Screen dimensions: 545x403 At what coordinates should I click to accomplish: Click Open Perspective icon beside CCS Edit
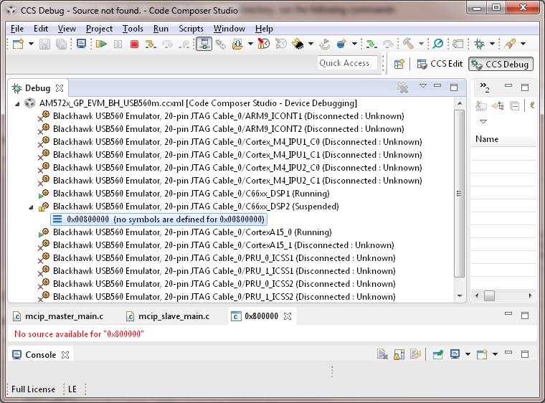click(399, 64)
